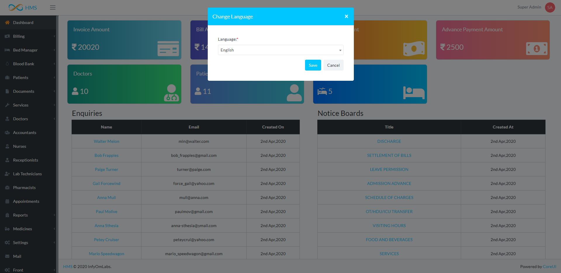The width and height of the screenshot is (561, 273).
Task: Open the Language dropdown showing English
Action: tap(280, 50)
